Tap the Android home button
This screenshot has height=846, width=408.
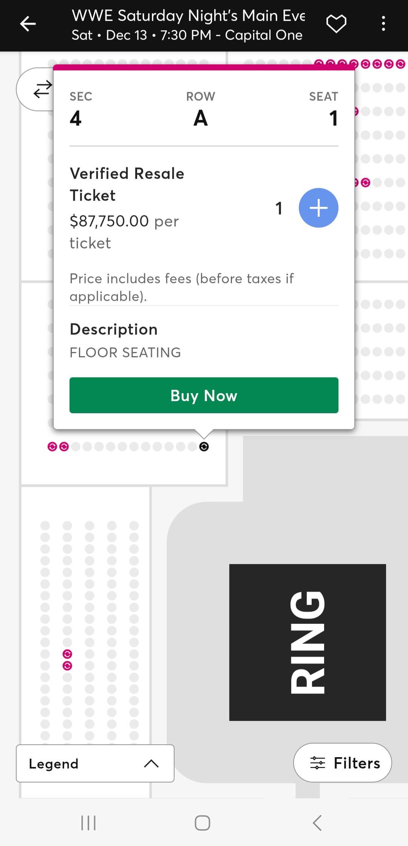(202, 823)
